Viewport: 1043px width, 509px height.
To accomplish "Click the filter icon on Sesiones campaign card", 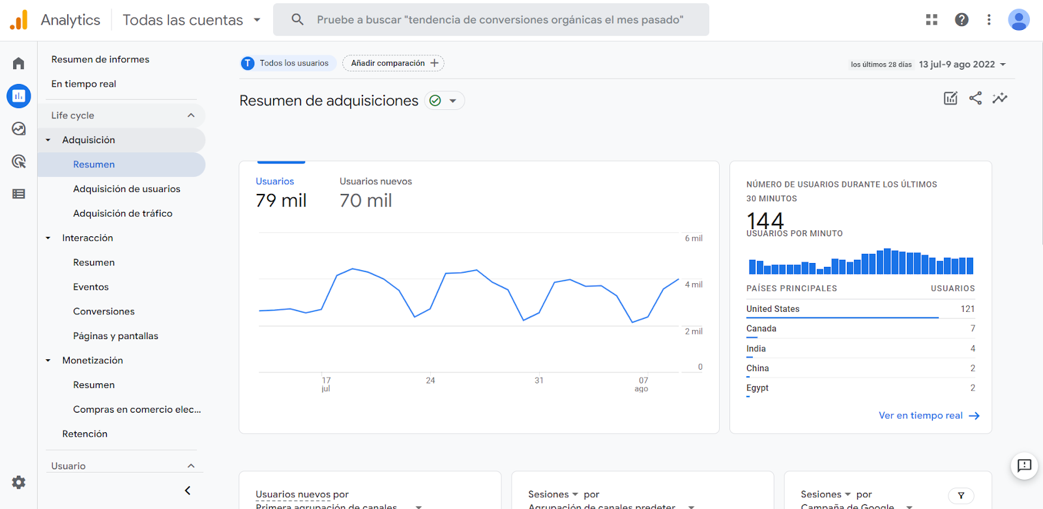I will point(961,495).
